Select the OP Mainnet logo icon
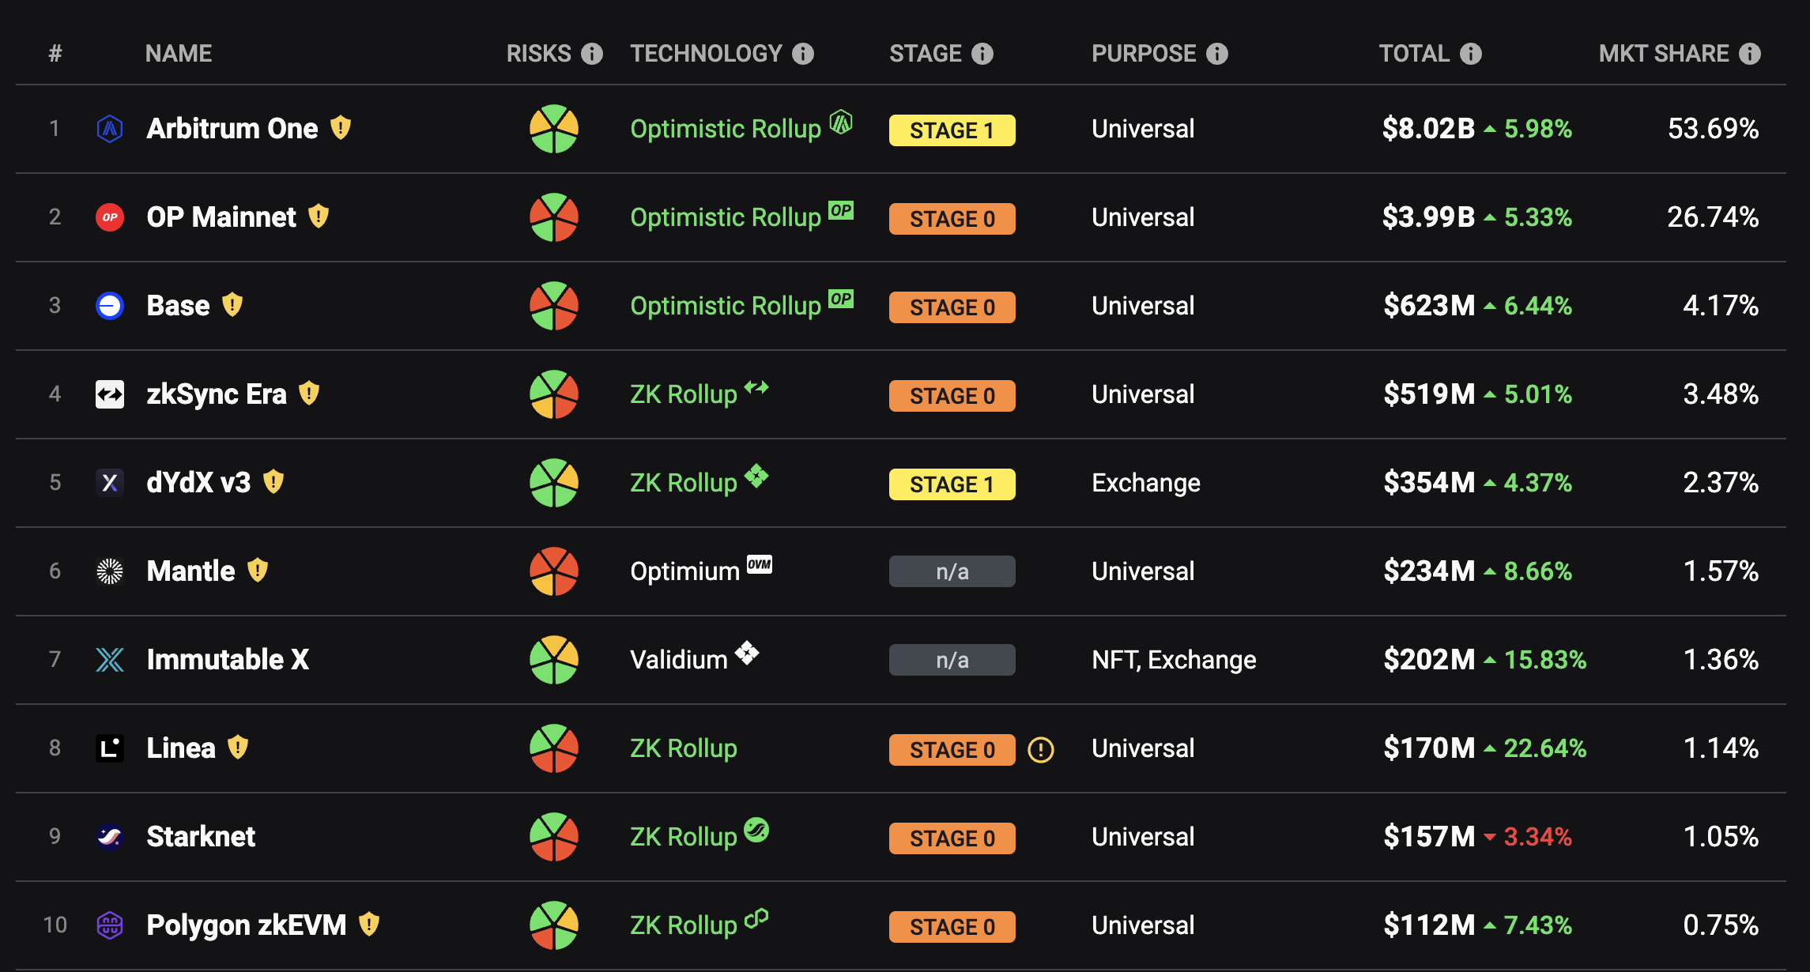 (109, 217)
